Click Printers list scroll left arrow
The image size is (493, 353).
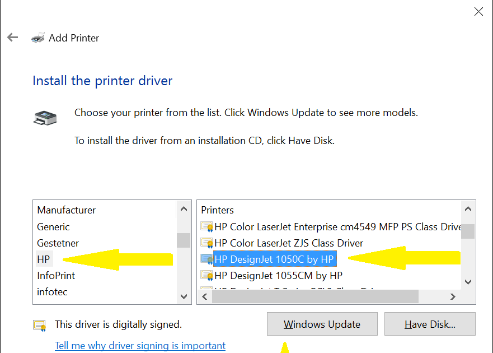tap(205, 296)
